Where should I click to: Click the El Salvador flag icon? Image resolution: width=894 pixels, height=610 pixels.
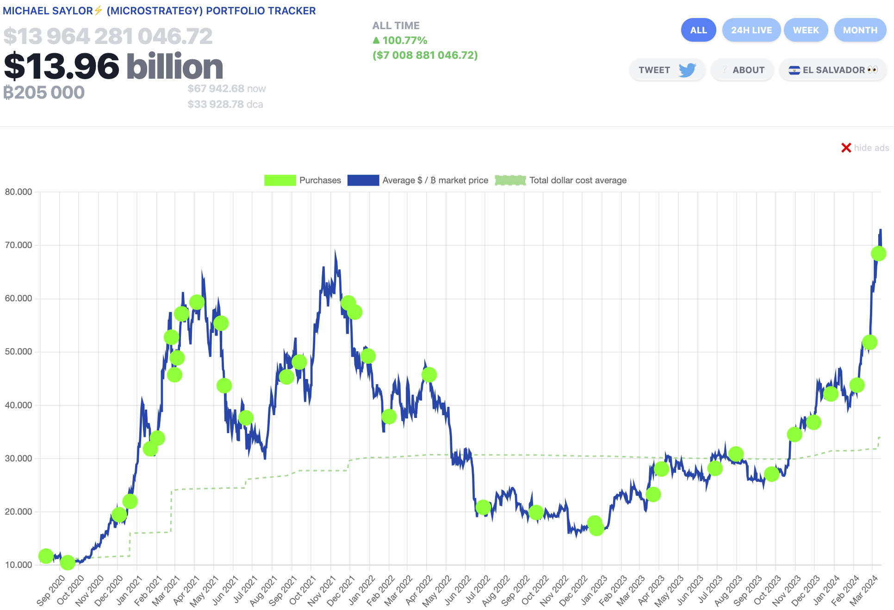pos(795,70)
